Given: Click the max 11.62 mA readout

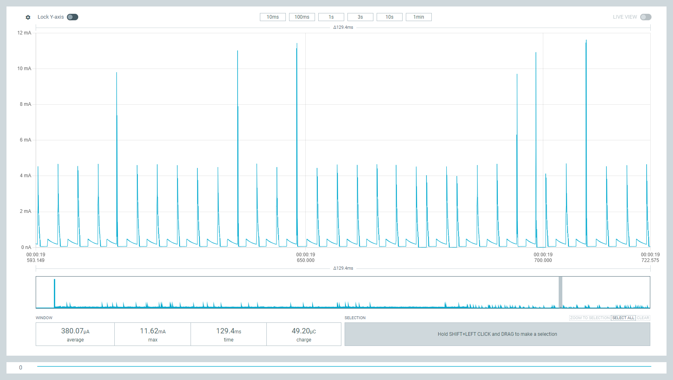Looking at the screenshot, I should pyautogui.click(x=152, y=334).
